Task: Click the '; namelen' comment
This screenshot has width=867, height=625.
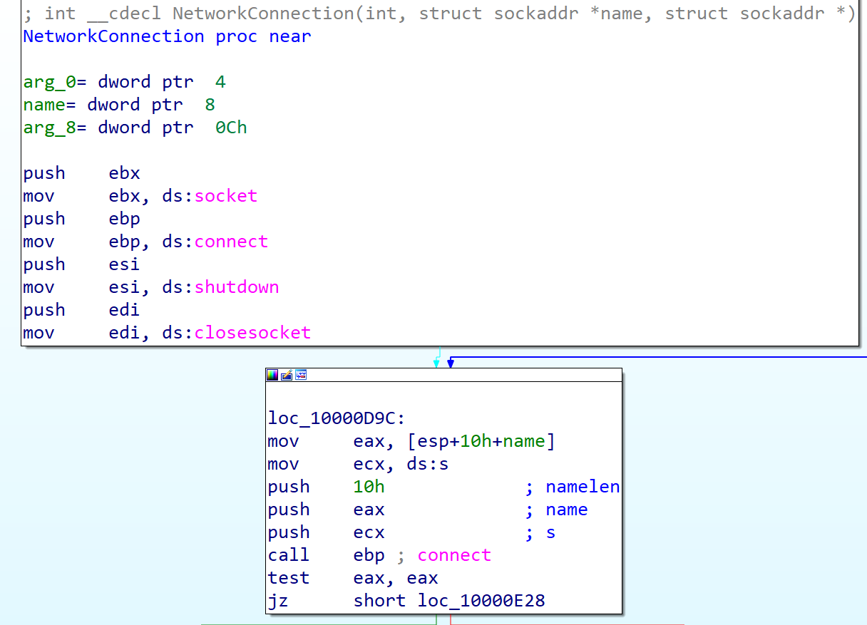Action: point(573,487)
